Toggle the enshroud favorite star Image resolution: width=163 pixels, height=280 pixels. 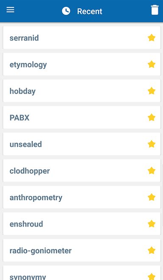pos(152,224)
